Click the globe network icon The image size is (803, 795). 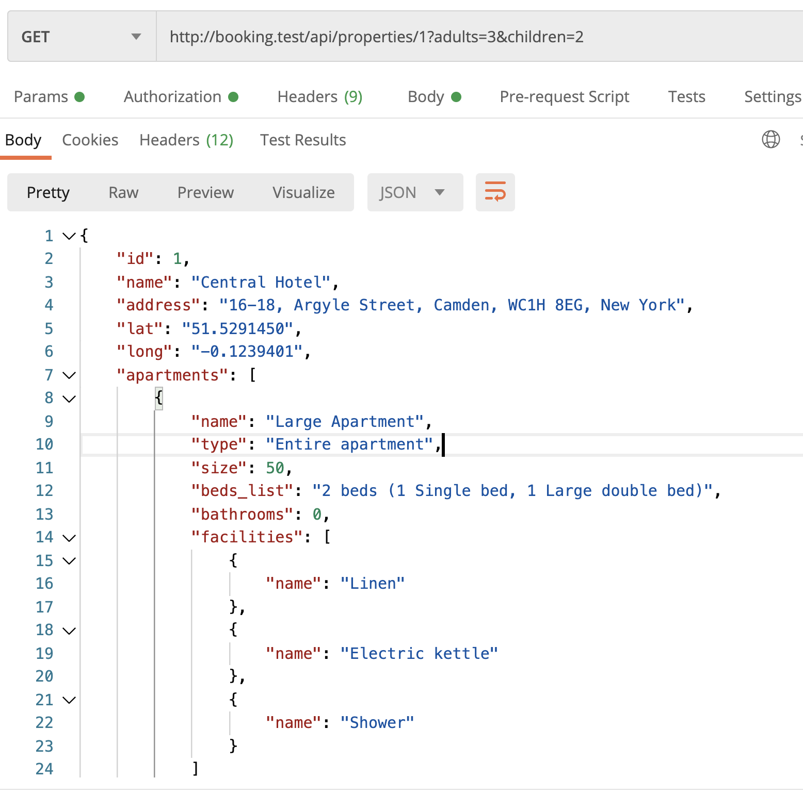tap(771, 139)
